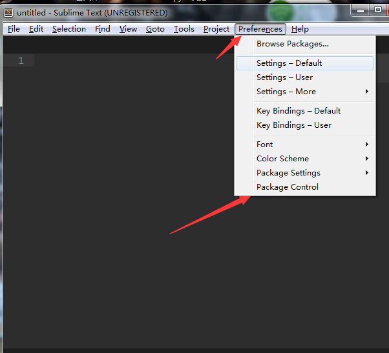Open Key Bindings – Default

pyautogui.click(x=305, y=111)
